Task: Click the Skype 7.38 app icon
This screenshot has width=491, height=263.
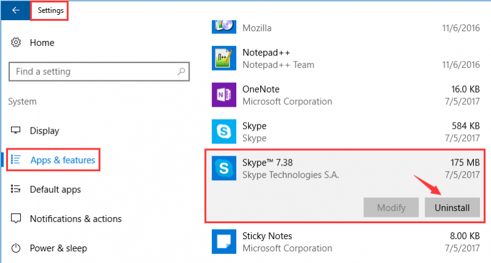Action: [224, 168]
